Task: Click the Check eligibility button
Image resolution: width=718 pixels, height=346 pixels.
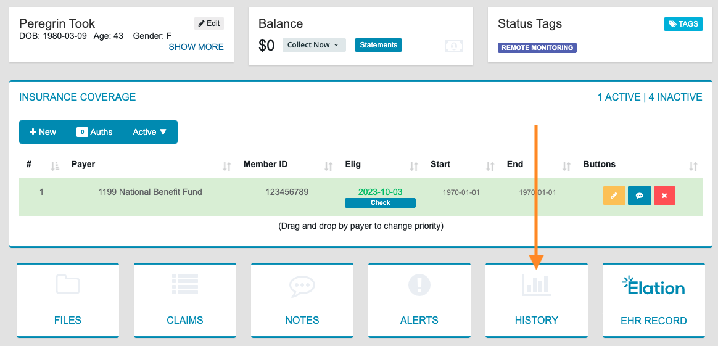Action: (x=380, y=203)
